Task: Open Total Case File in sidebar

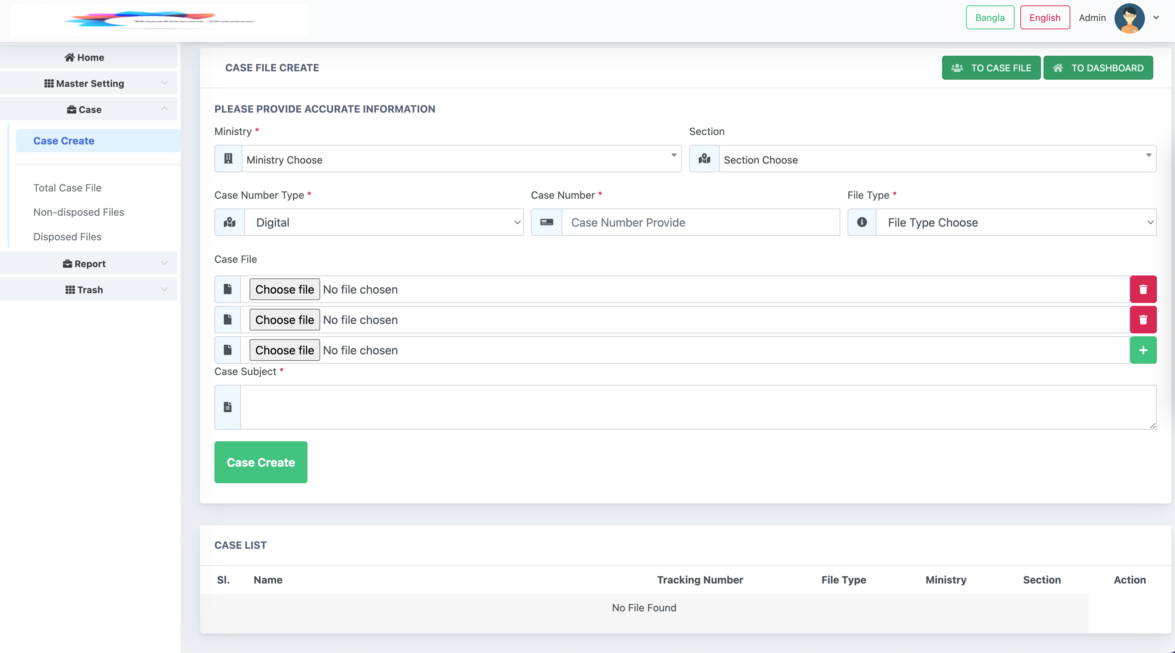Action: pyautogui.click(x=67, y=188)
